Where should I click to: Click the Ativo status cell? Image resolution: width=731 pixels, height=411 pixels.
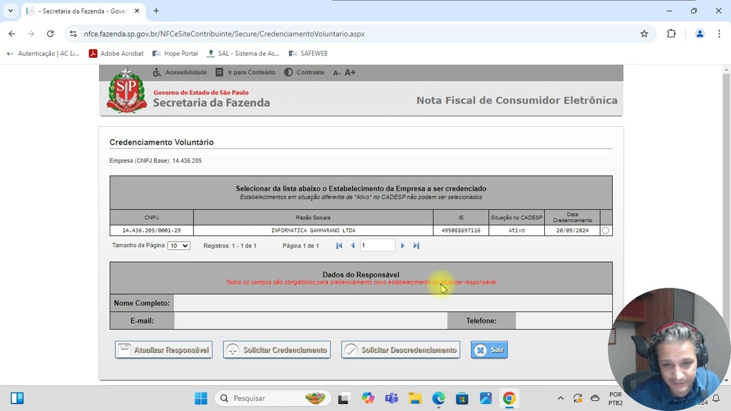[517, 231]
